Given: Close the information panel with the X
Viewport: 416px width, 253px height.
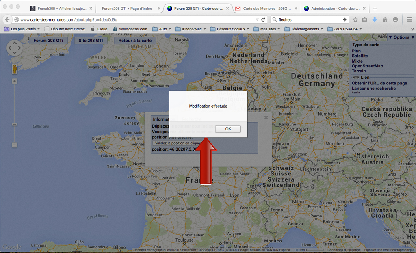Looking at the screenshot, I should click(266, 117).
